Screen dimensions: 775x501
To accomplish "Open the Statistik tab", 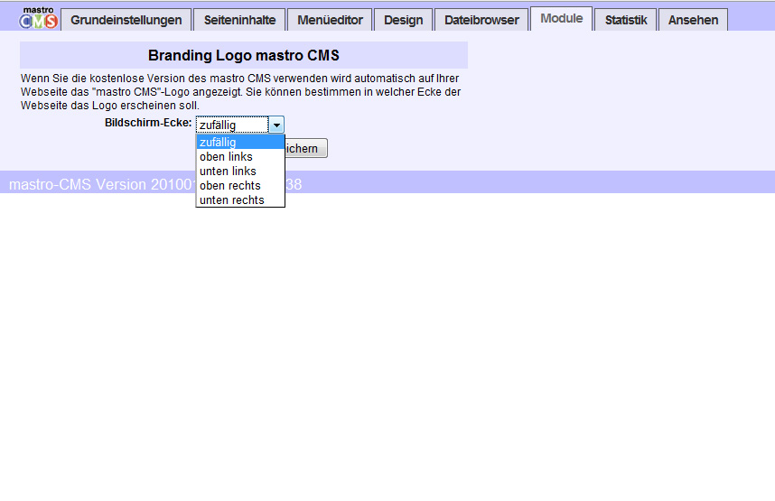I will pyautogui.click(x=626, y=20).
